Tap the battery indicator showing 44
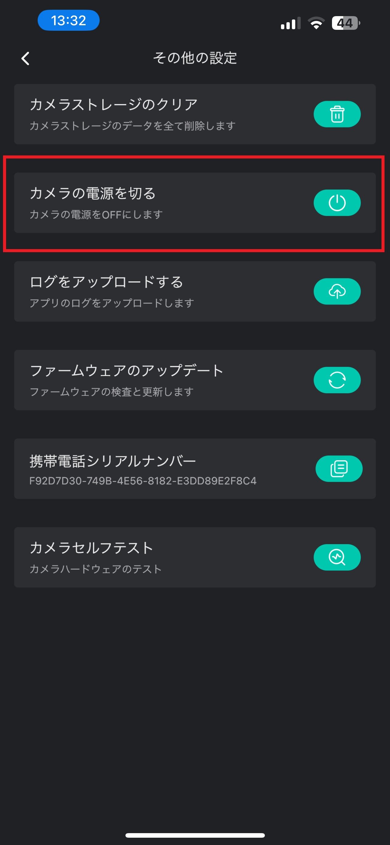 (x=345, y=23)
